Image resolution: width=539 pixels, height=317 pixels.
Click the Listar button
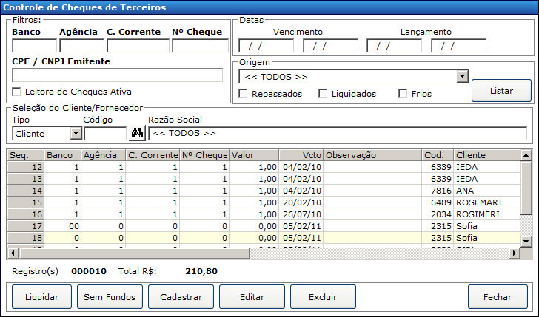501,91
